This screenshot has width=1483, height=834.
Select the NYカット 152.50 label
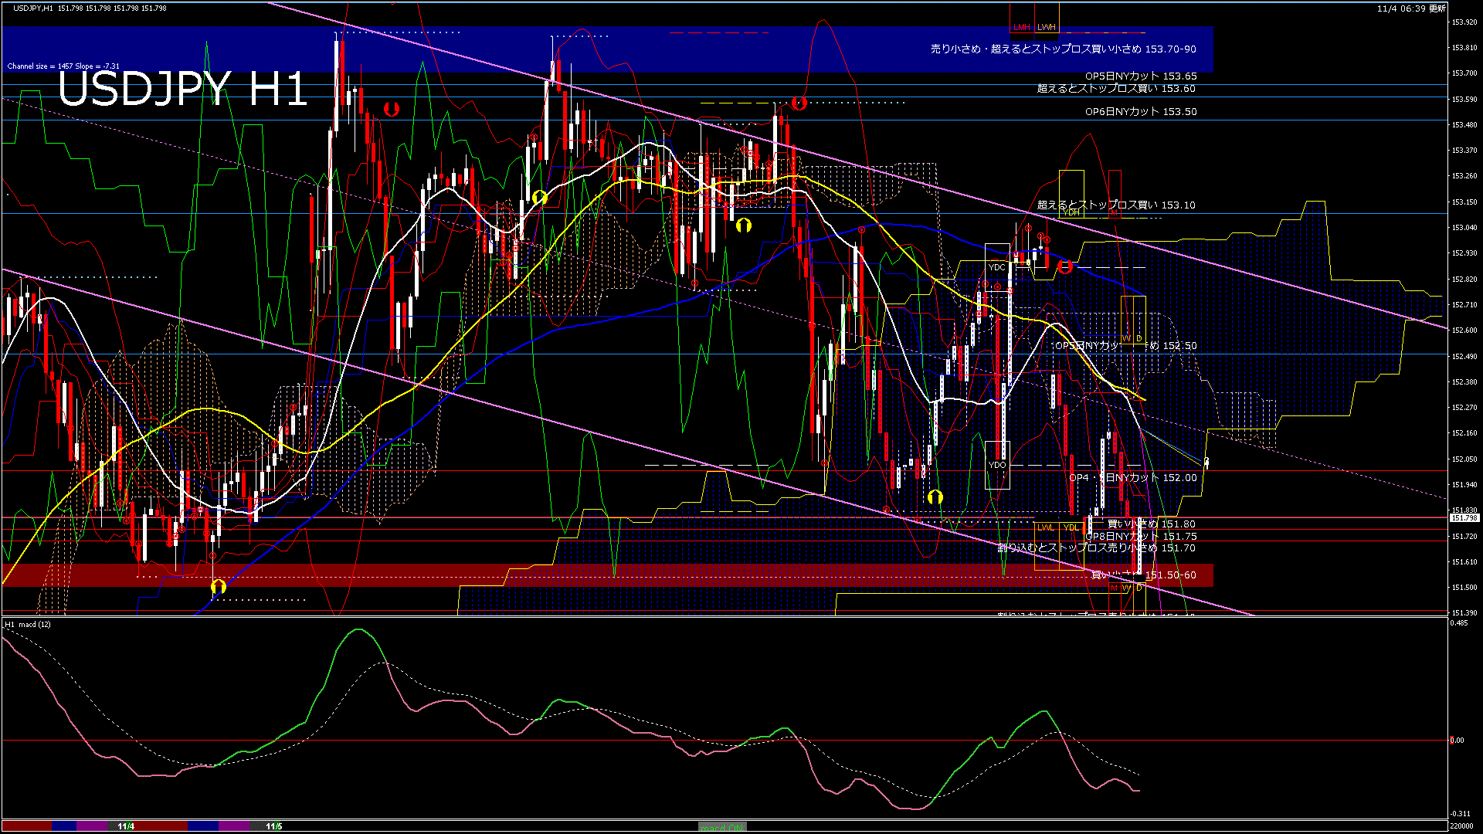(x=1126, y=346)
